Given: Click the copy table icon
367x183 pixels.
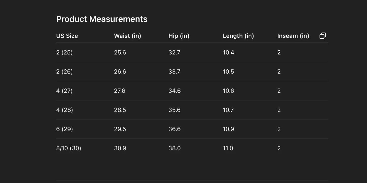Looking at the screenshot, I should pyautogui.click(x=323, y=36).
